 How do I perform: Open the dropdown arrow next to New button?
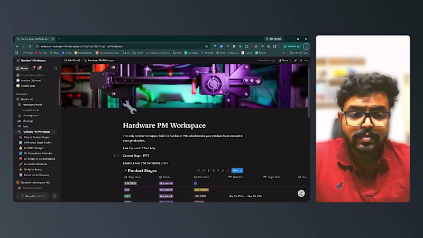pyautogui.click(x=241, y=170)
